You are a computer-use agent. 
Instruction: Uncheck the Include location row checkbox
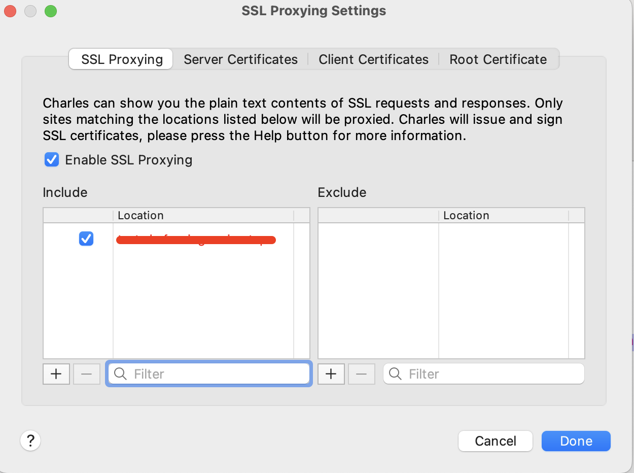click(86, 239)
